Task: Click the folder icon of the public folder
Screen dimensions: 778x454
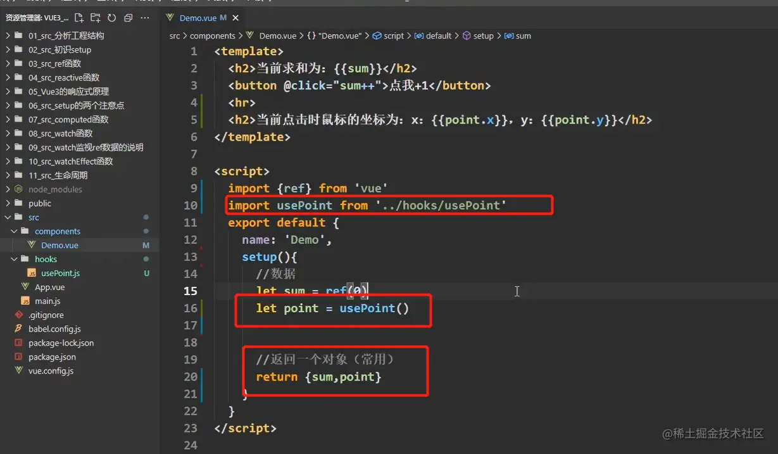Action: (18, 203)
